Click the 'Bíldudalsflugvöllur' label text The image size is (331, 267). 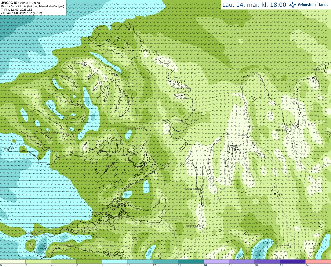(54, 132)
